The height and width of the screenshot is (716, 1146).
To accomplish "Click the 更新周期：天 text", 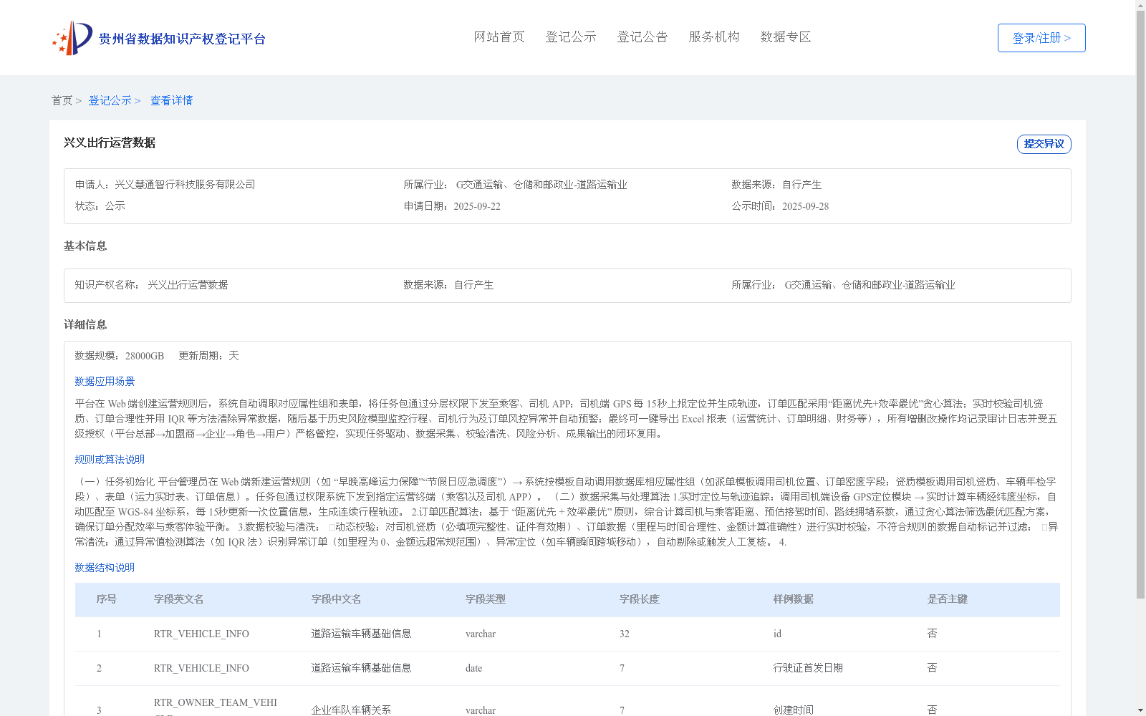I will click(x=208, y=356).
